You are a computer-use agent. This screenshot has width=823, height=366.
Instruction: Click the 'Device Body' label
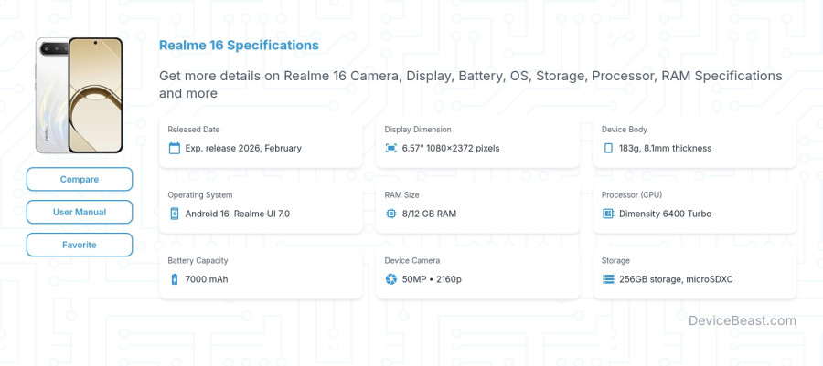coord(624,130)
